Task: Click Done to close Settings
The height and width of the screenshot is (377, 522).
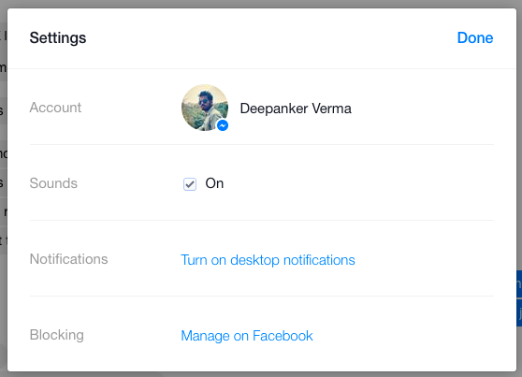Action: [x=475, y=37]
